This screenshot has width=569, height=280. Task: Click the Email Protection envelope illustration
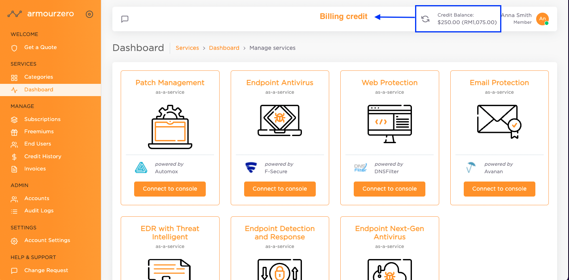coord(499,122)
